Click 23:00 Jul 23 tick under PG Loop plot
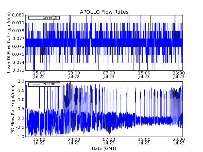This screenshot has height=152, width=203. point(179,141)
